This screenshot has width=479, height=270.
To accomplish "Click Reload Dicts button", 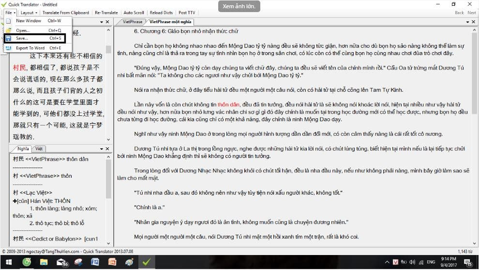I will [x=162, y=13].
